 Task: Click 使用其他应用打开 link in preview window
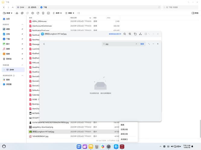[115, 34]
